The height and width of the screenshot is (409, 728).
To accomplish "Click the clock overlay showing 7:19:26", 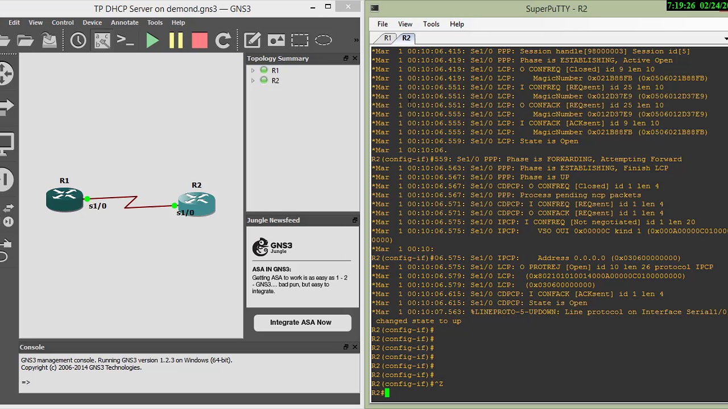I will click(x=697, y=6).
